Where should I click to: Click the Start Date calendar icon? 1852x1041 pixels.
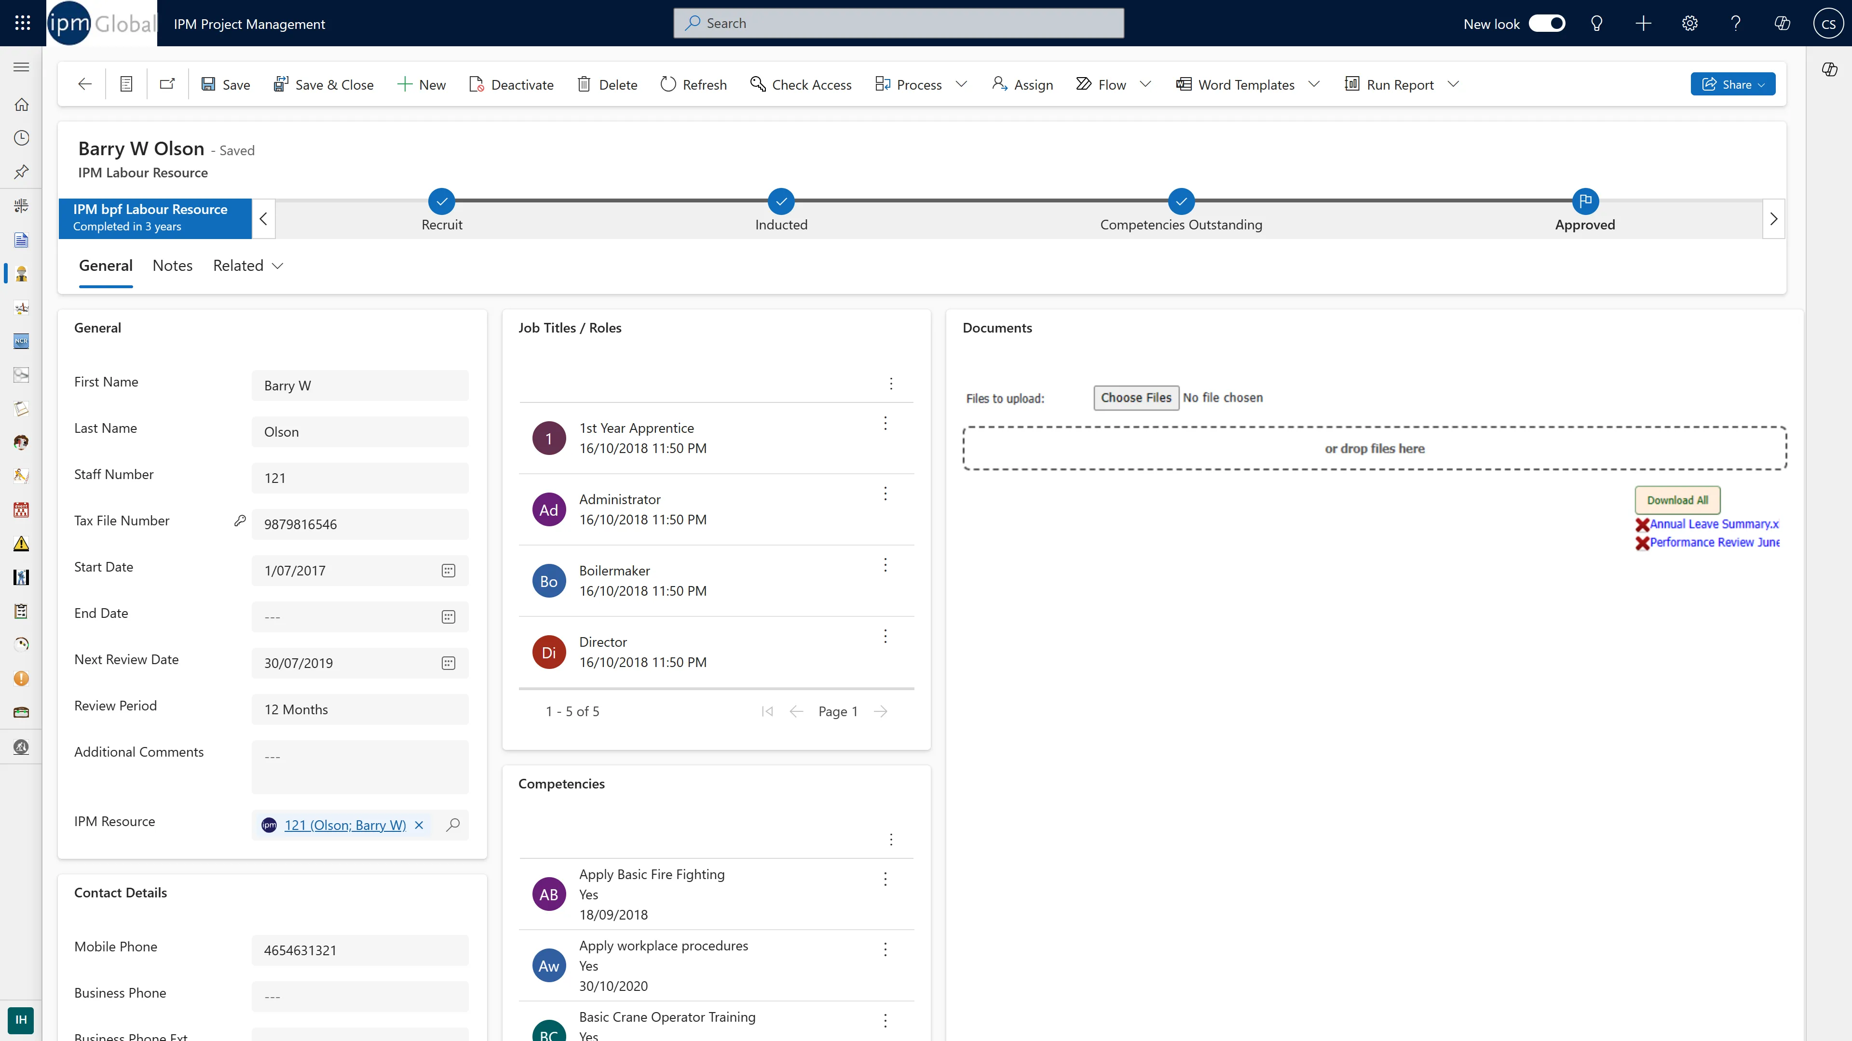[448, 571]
